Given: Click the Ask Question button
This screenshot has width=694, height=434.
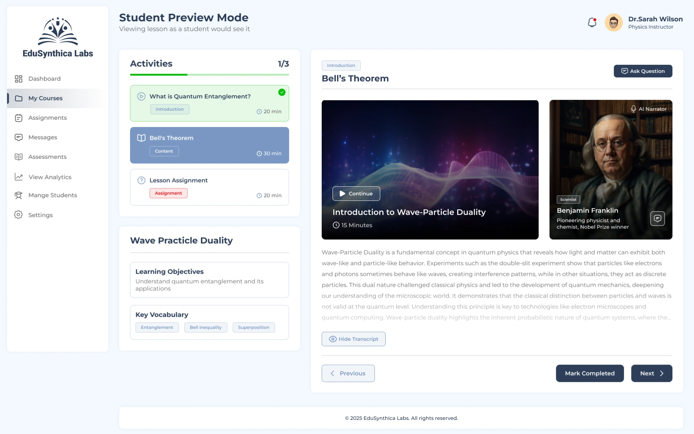Looking at the screenshot, I should [x=643, y=71].
